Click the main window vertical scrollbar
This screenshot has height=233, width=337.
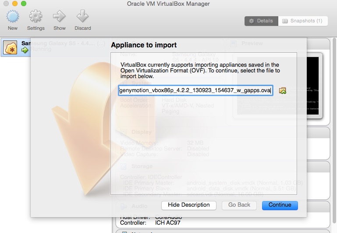[x=334, y=131]
